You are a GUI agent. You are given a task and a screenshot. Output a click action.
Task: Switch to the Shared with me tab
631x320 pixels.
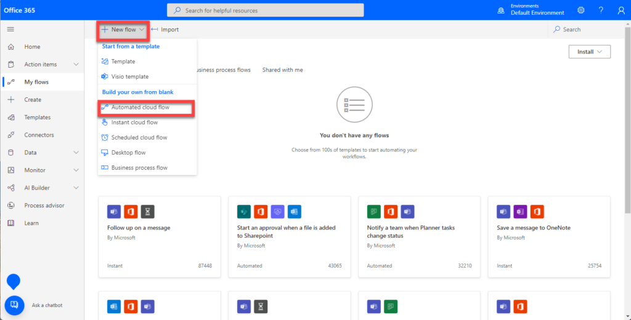pyautogui.click(x=282, y=70)
